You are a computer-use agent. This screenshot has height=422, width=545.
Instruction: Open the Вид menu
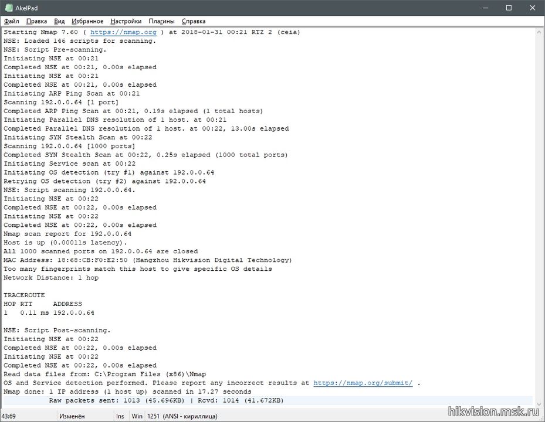(x=59, y=21)
